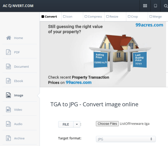The height and width of the screenshot is (146, 168).
Task: Click the 'TGA to JPG - Convert image online' heading
Action: point(94,104)
